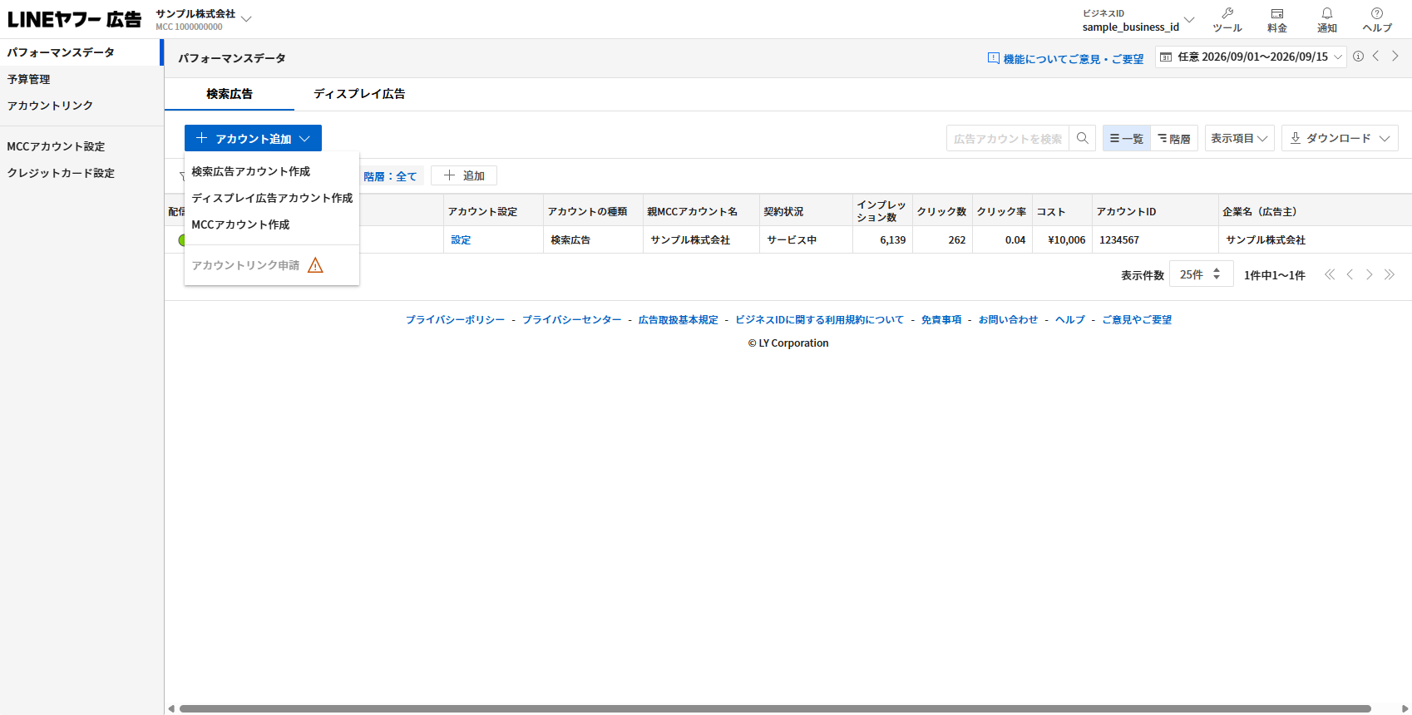The width and height of the screenshot is (1412, 715).
Task: Open the ヘルプ question mark icon
Action: click(1377, 13)
